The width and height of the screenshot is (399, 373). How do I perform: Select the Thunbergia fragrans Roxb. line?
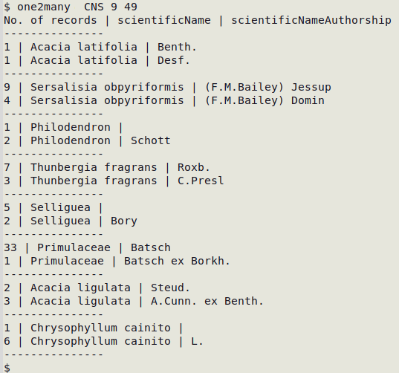[107, 167]
